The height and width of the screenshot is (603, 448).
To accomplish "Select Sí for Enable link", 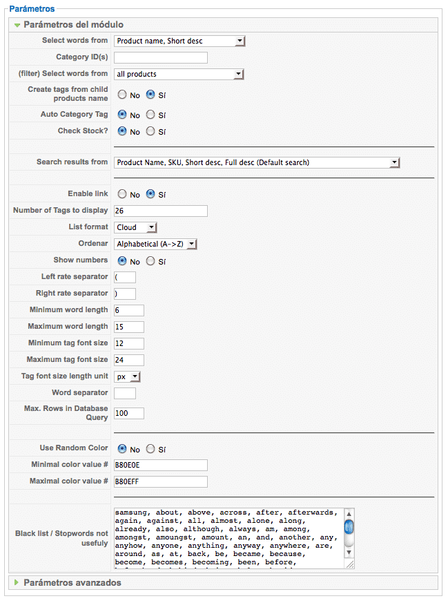I will click(150, 194).
